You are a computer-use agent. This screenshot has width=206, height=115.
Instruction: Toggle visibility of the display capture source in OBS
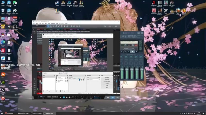pyautogui.click(x=66, y=80)
